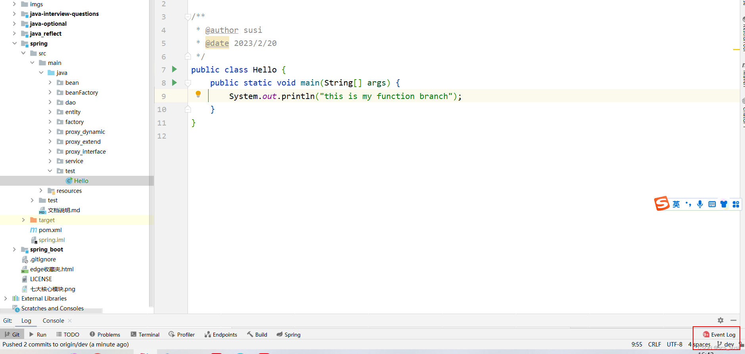Screen dimensions: 745x354
Task: Expand the java-optional module
Action: click(x=14, y=24)
